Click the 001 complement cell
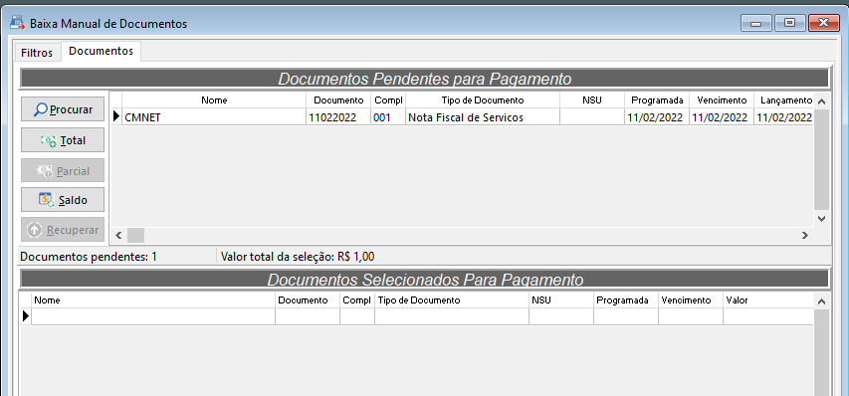The height and width of the screenshot is (396, 849). tap(388, 116)
